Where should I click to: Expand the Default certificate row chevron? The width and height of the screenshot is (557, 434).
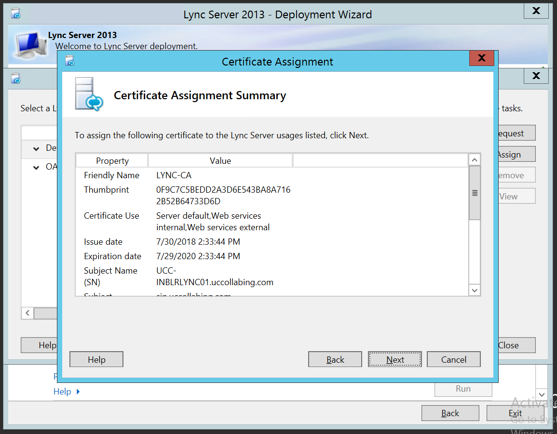(x=36, y=149)
